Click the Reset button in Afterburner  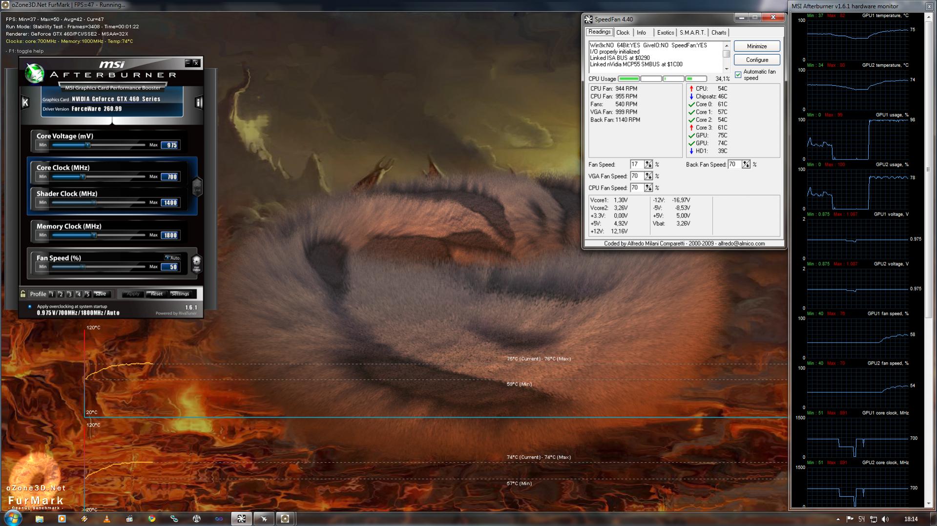(156, 294)
